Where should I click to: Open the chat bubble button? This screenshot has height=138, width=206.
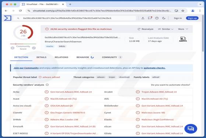point(191,129)
